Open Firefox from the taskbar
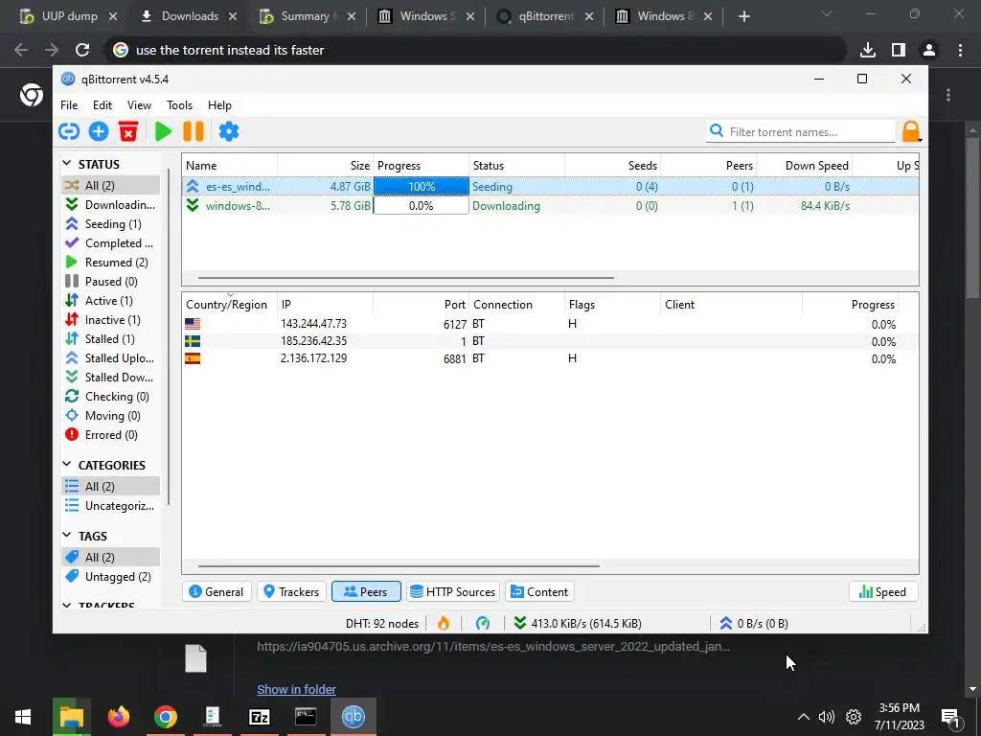Viewport: 981px width, 736px height. 118,717
